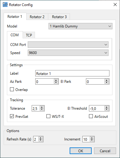Decrease the Refresh Rate value
This screenshot has height=158, width=120.
pos(41,140)
